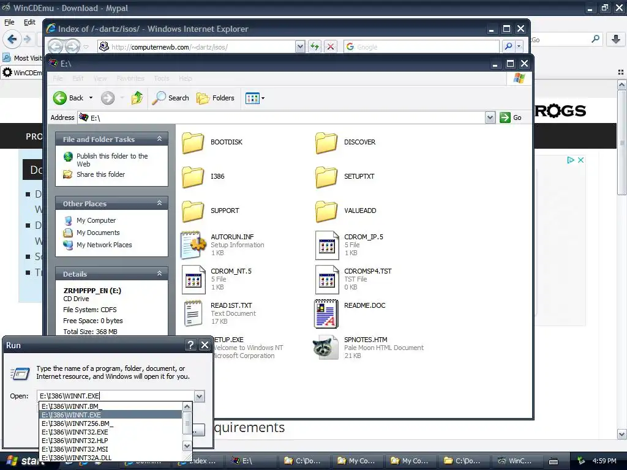Click Publish this folder to the Web
Image resolution: width=627 pixels, height=470 pixels.
[x=112, y=160]
